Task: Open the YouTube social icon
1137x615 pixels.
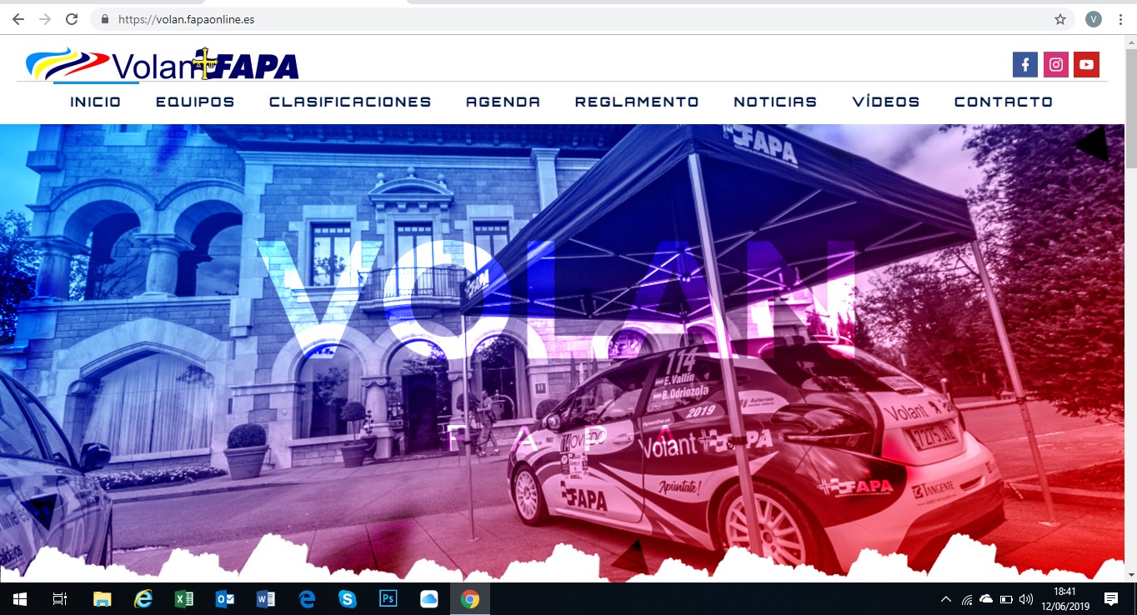Action: click(1086, 65)
